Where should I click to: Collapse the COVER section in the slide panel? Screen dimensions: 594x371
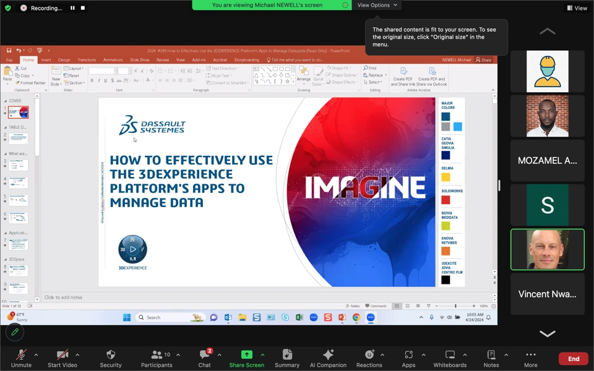click(6, 101)
